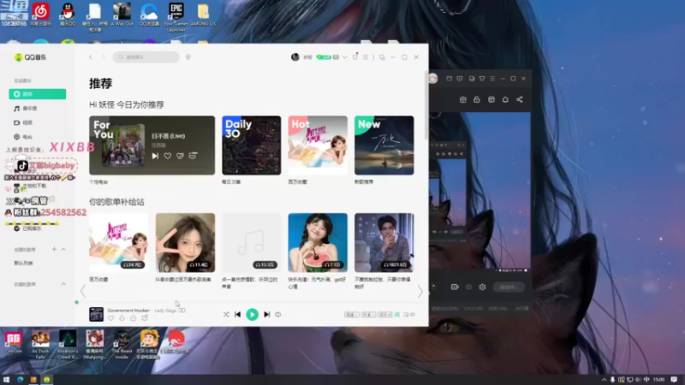The height and width of the screenshot is (385, 685).
Task: Open the Radio item in the sidebar
Action: (23, 137)
